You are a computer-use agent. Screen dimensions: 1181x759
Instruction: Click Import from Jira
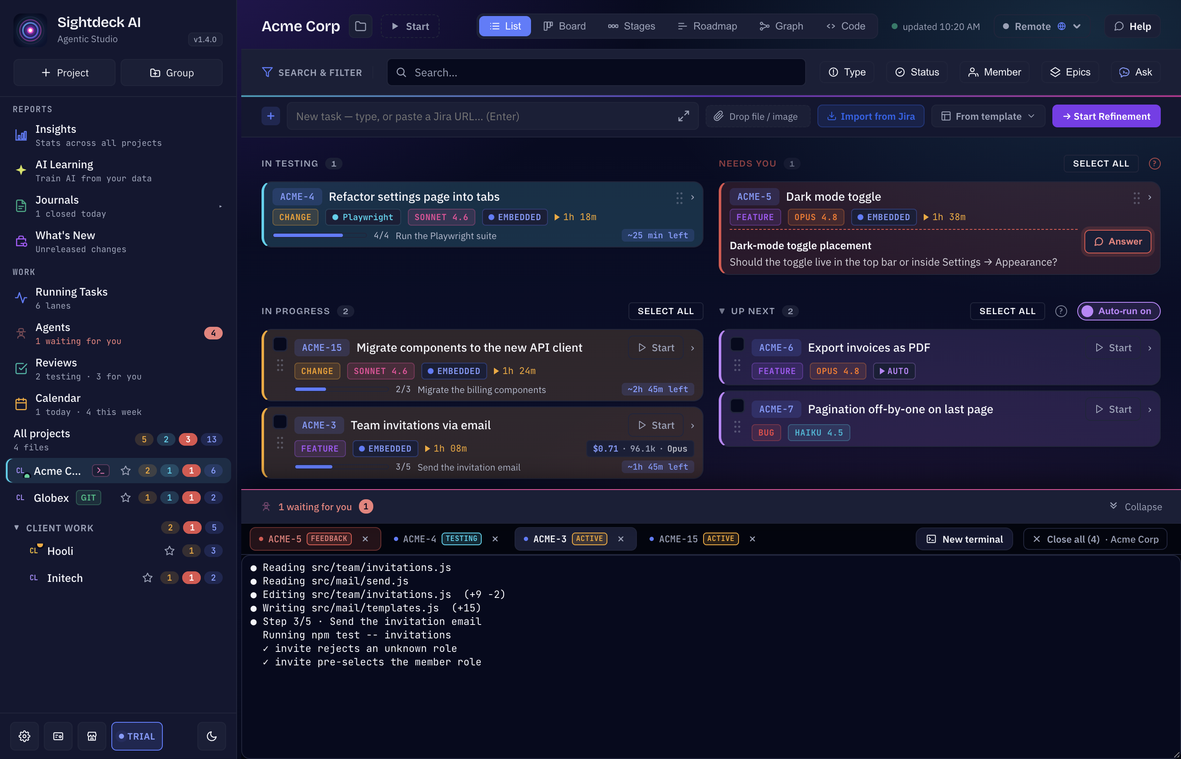click(x=871, y=116)
